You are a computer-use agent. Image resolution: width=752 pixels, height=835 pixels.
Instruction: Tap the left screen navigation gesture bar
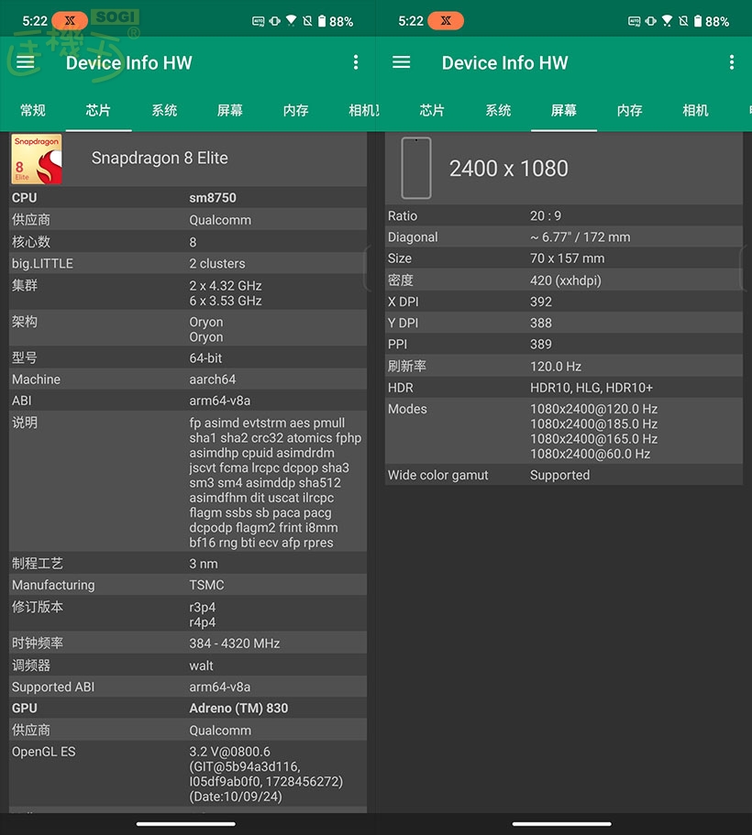coord(185,824)
